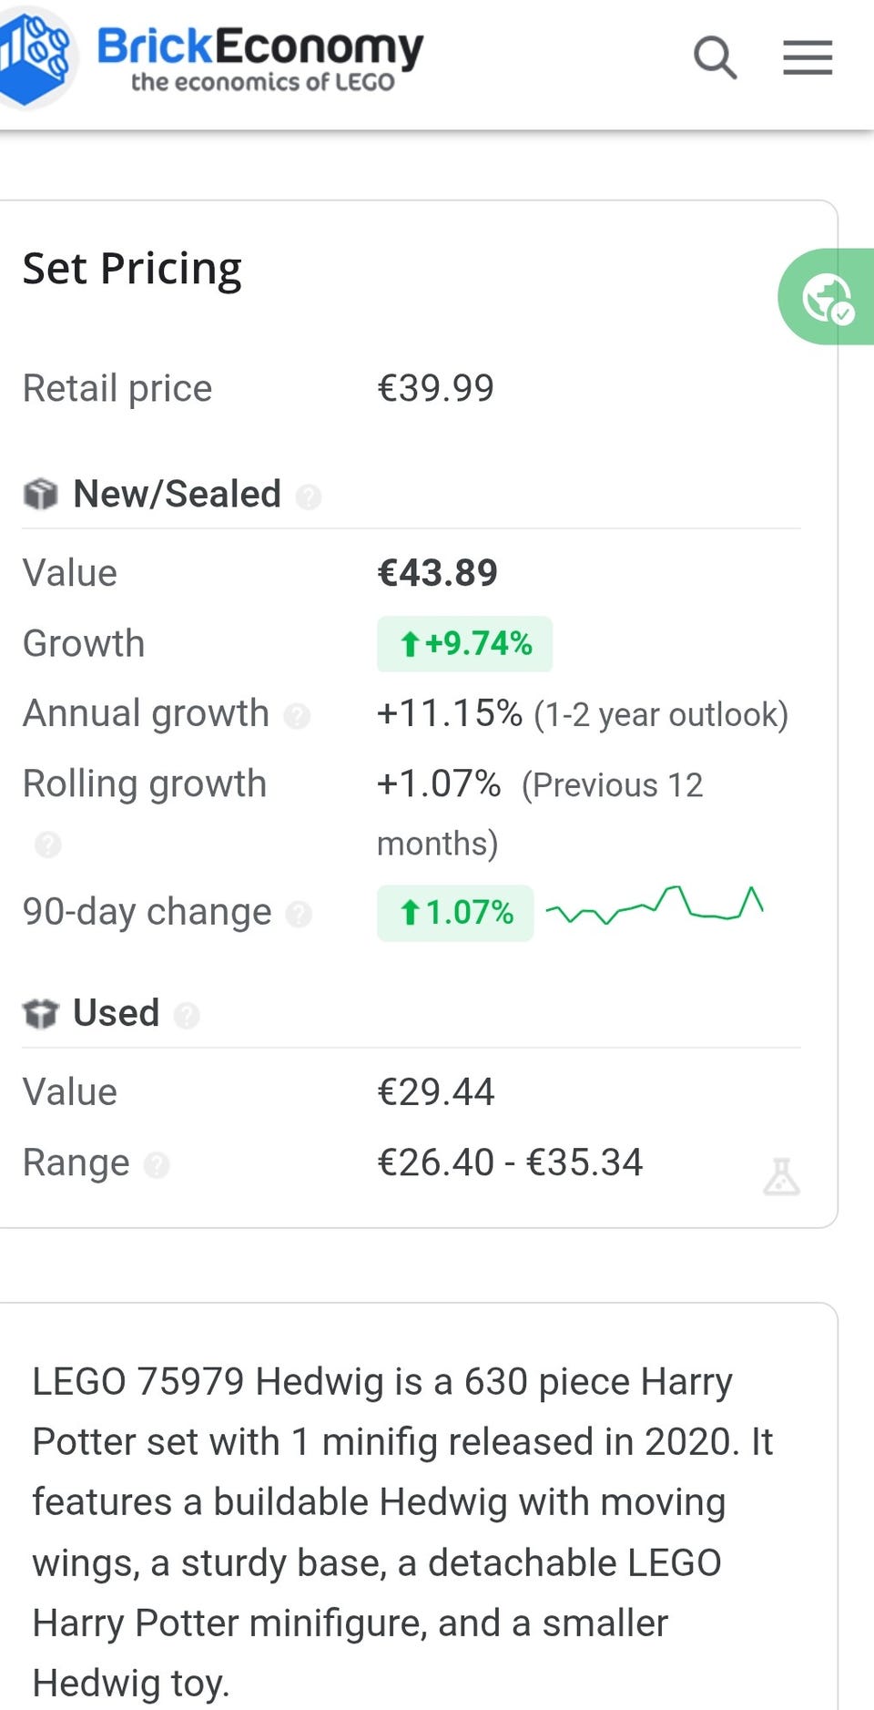Tap the flask icon in Used section
Image resolution: width=874 pixels, height=1710 pixels.
[781, 1176]
